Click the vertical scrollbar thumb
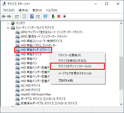124x113 pixels. [121, 73]
